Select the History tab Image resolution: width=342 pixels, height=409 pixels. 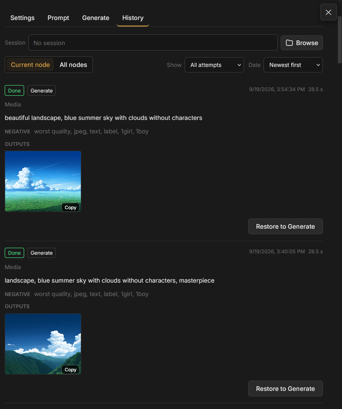point(133,18)
